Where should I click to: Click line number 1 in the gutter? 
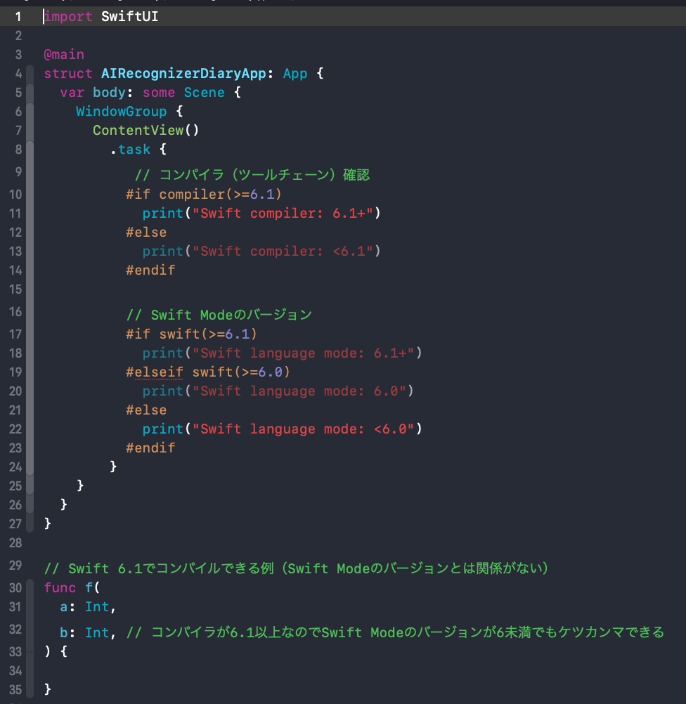18,17
